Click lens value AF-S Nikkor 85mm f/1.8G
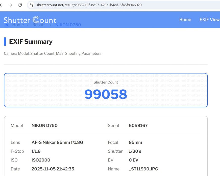Screen dimensions: 220x176 pos(57,142)
